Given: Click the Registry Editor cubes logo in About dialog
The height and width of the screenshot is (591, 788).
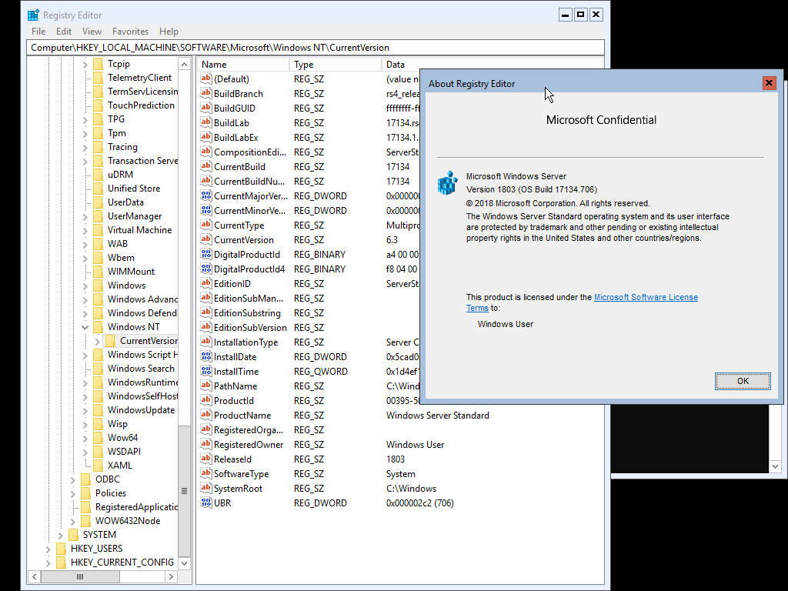Looking at the screenshot, I should 447,183.
